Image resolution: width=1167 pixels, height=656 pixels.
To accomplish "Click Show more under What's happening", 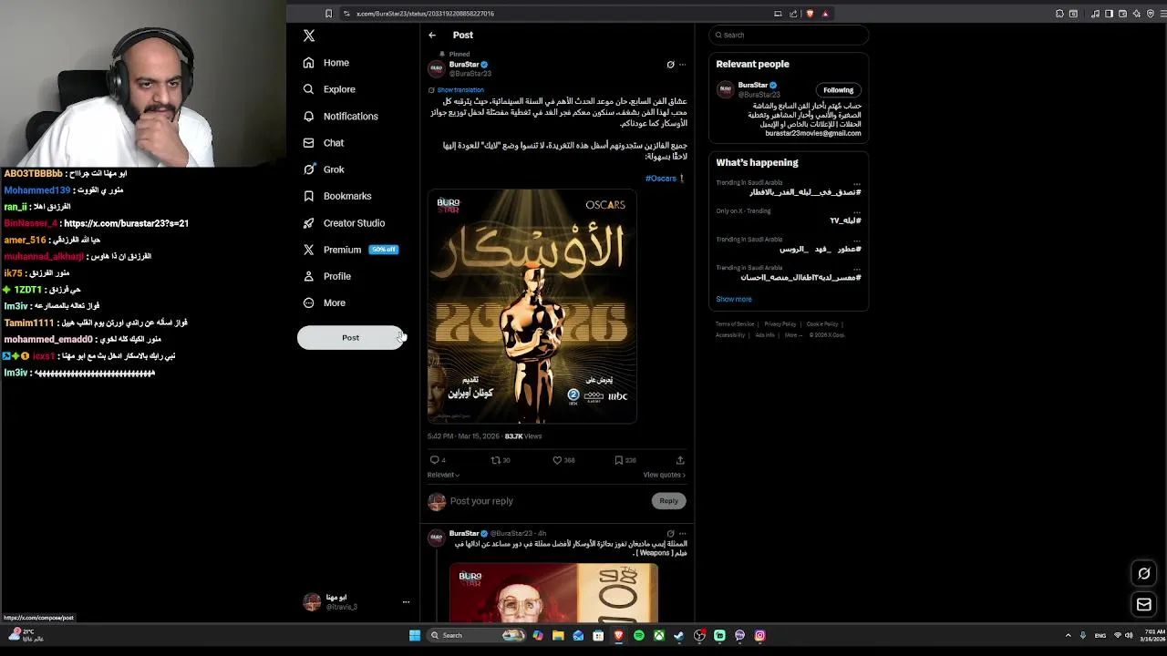I will [734, 299].
